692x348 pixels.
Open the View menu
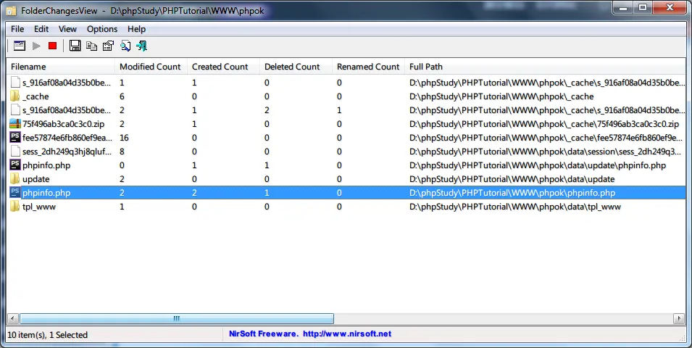[x=67, y=29]
